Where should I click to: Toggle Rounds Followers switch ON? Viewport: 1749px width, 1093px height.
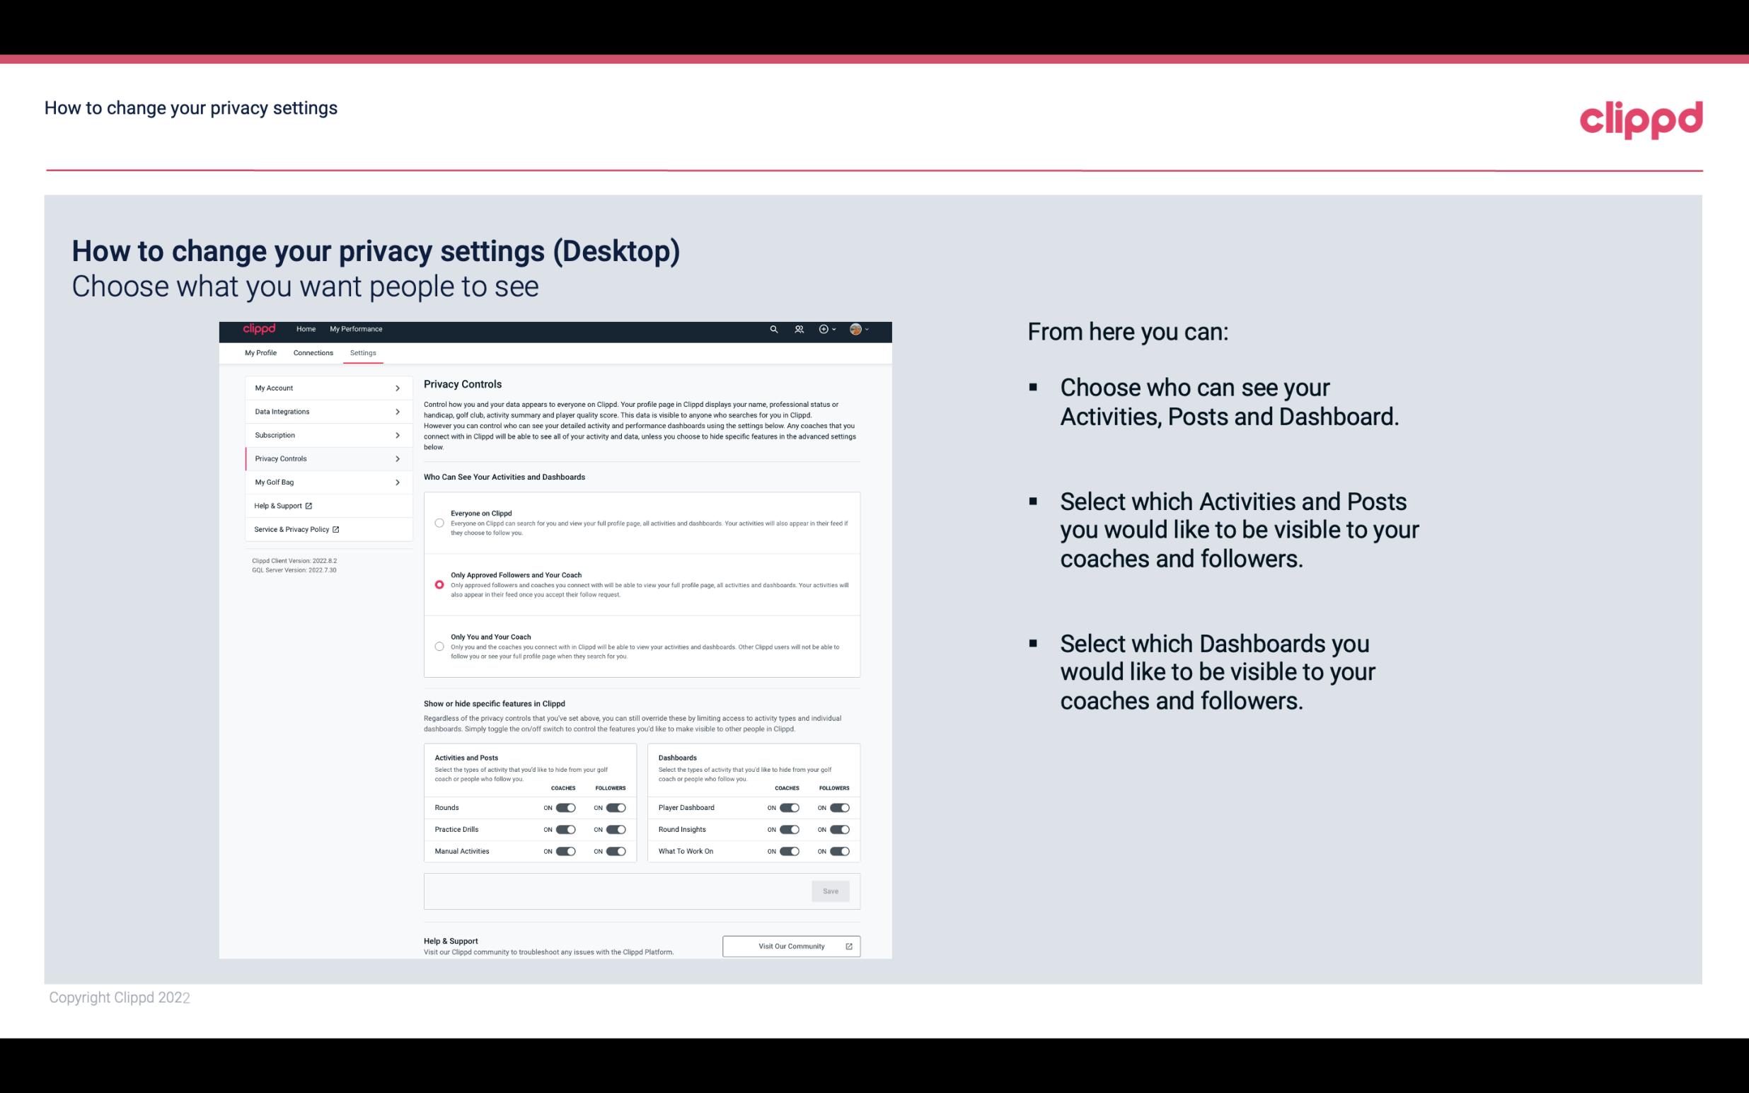pos(613,807)
